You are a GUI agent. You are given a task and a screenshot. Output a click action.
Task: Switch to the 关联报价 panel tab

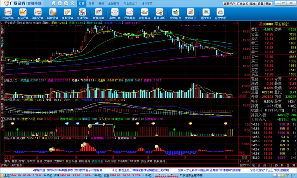point(16,165)
